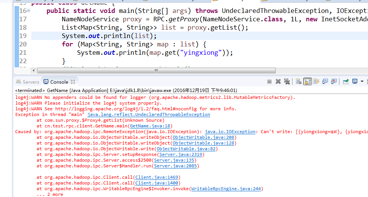Open the java.io.IOException link in Caused by line
Viewport: 368px width, 197px height.
(230, 132)
